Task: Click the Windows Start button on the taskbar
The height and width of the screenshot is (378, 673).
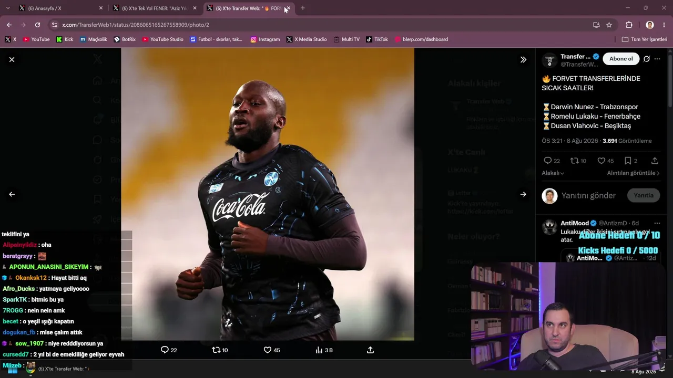Action: point(12,369)
